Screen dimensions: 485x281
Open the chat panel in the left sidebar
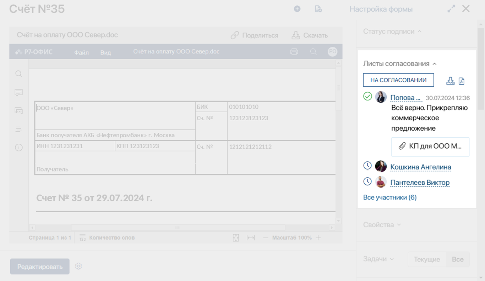(19, 111)
